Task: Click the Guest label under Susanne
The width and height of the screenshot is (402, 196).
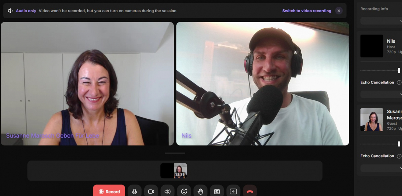Action: coord(392,123)
